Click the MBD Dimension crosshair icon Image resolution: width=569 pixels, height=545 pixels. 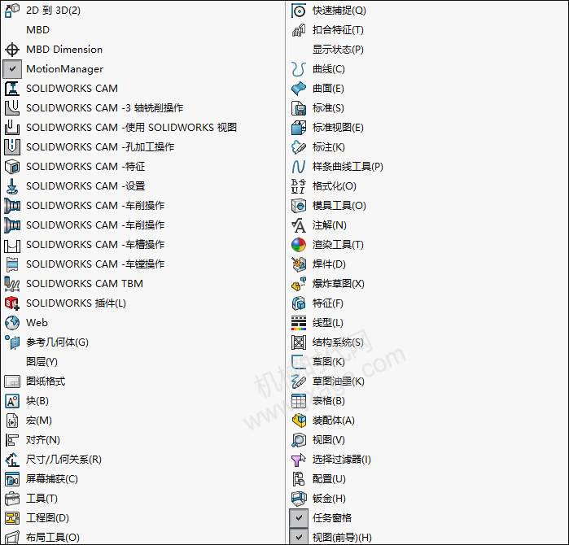12,50
